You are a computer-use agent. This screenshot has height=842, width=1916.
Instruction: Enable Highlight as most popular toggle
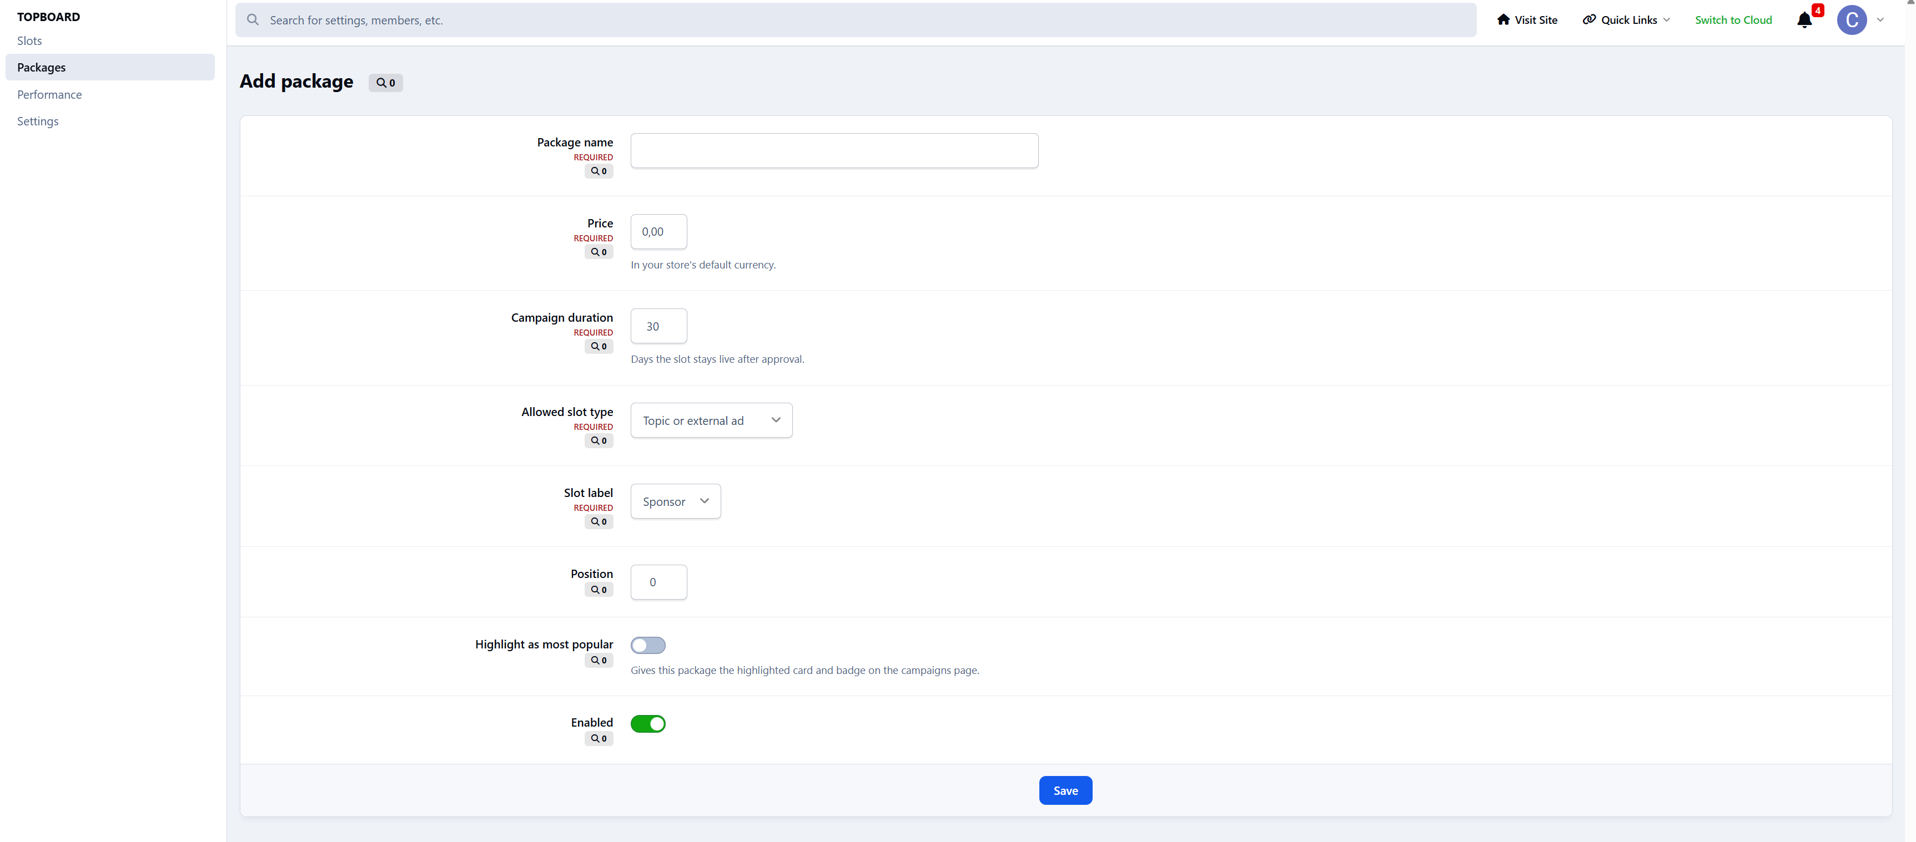[x=648, y=645]
